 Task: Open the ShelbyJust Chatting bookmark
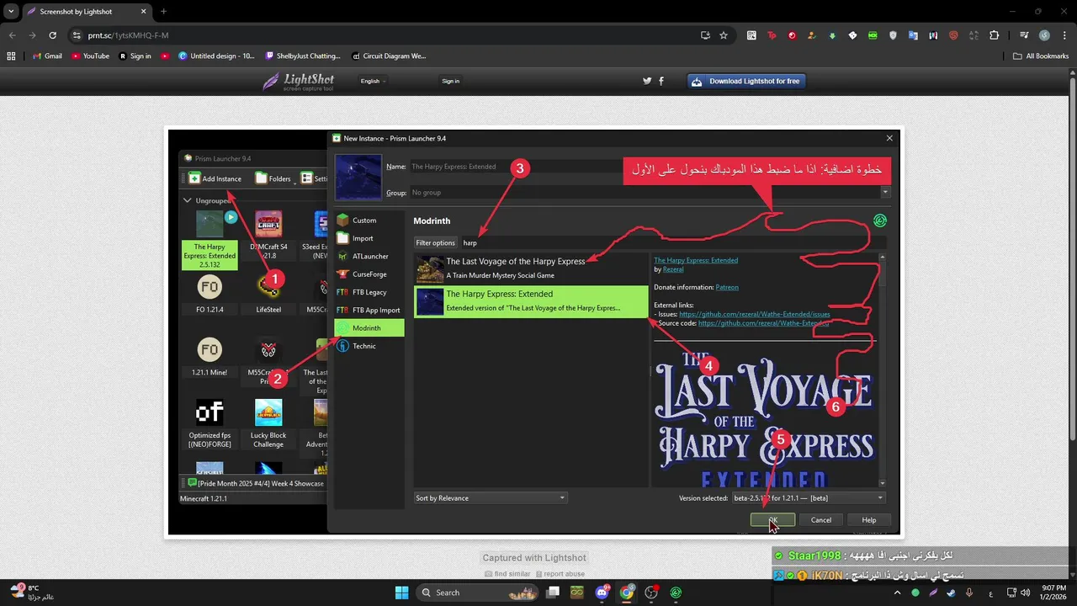pyautogui.click(x=303, y=56)
